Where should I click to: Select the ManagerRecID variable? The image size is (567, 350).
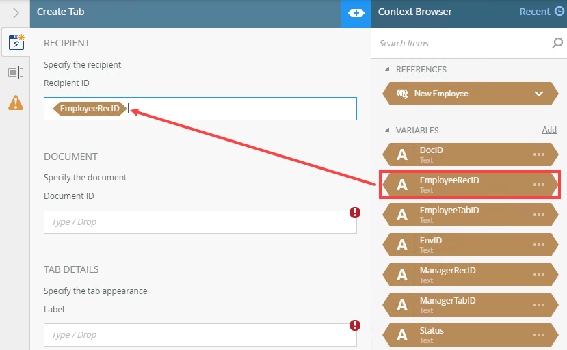(x=470, y=275)
